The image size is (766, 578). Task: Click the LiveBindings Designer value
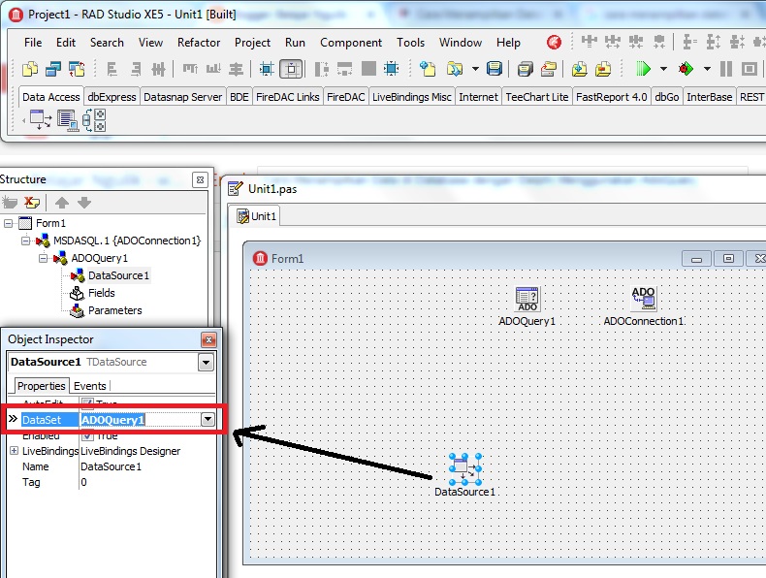(131, 451)
